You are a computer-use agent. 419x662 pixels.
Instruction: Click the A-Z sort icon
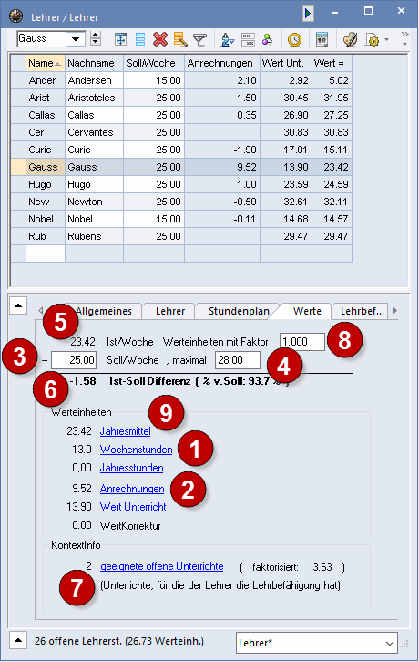click(228, 39)
